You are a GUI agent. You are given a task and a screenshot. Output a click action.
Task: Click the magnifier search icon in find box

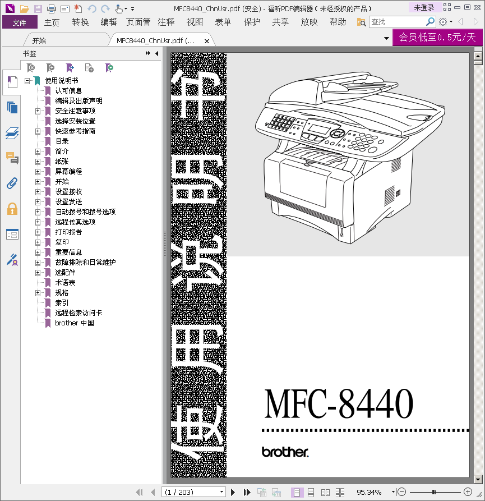point(430,22)
